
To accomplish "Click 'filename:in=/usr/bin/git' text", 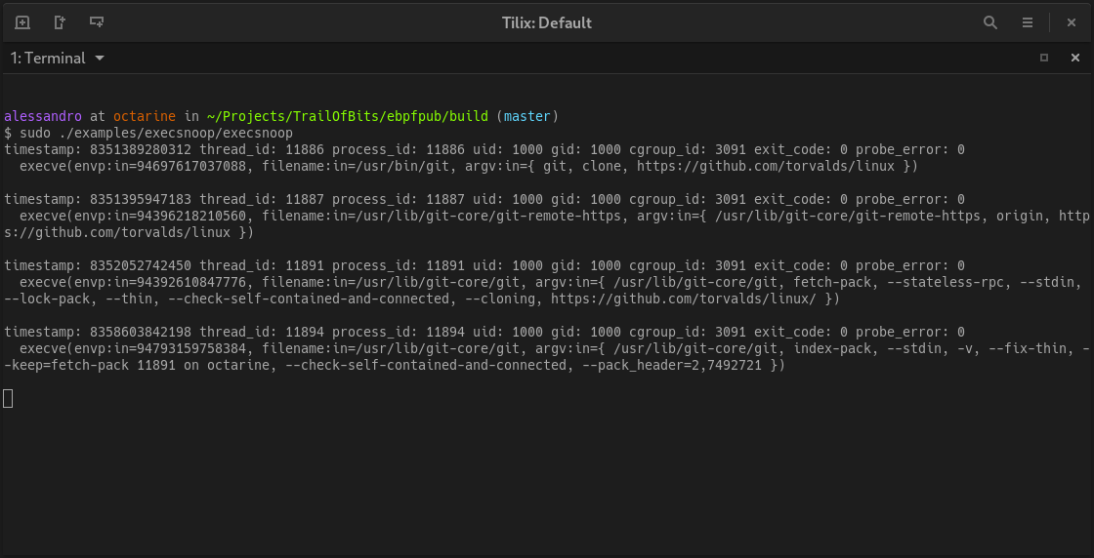I will (x=356, y=166).
